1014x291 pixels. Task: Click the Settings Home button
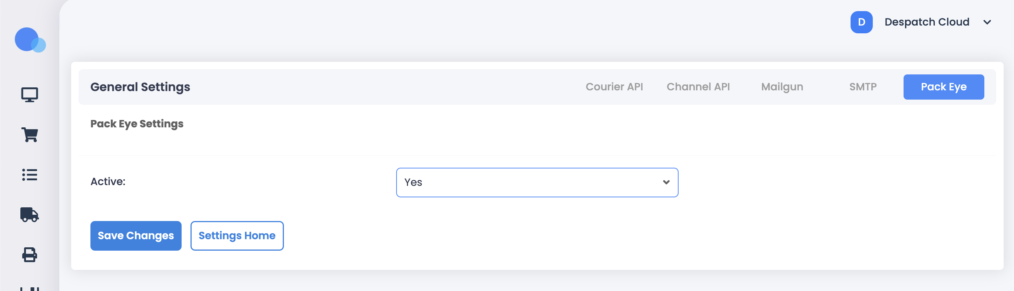[x=236, y=235]
